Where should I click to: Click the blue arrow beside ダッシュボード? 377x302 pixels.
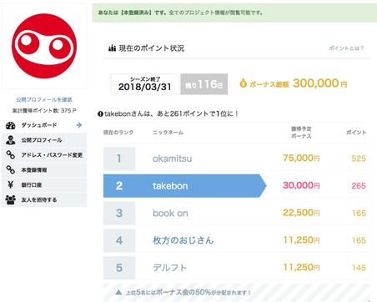click(79, 125)
